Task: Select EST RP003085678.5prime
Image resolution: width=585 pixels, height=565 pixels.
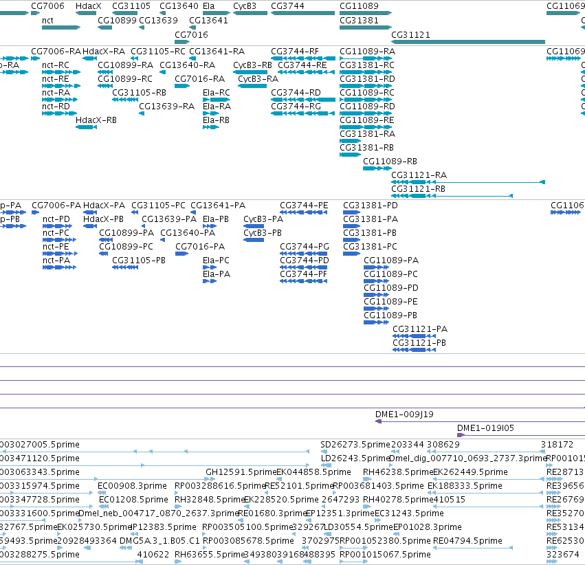Action: [x=204, y=549]
